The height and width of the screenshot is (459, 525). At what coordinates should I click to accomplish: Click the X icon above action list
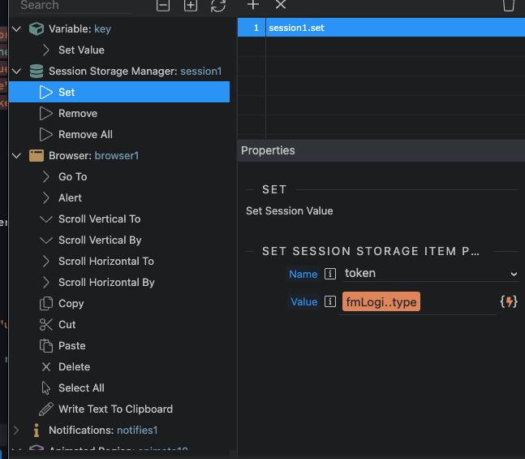(281, 5)
